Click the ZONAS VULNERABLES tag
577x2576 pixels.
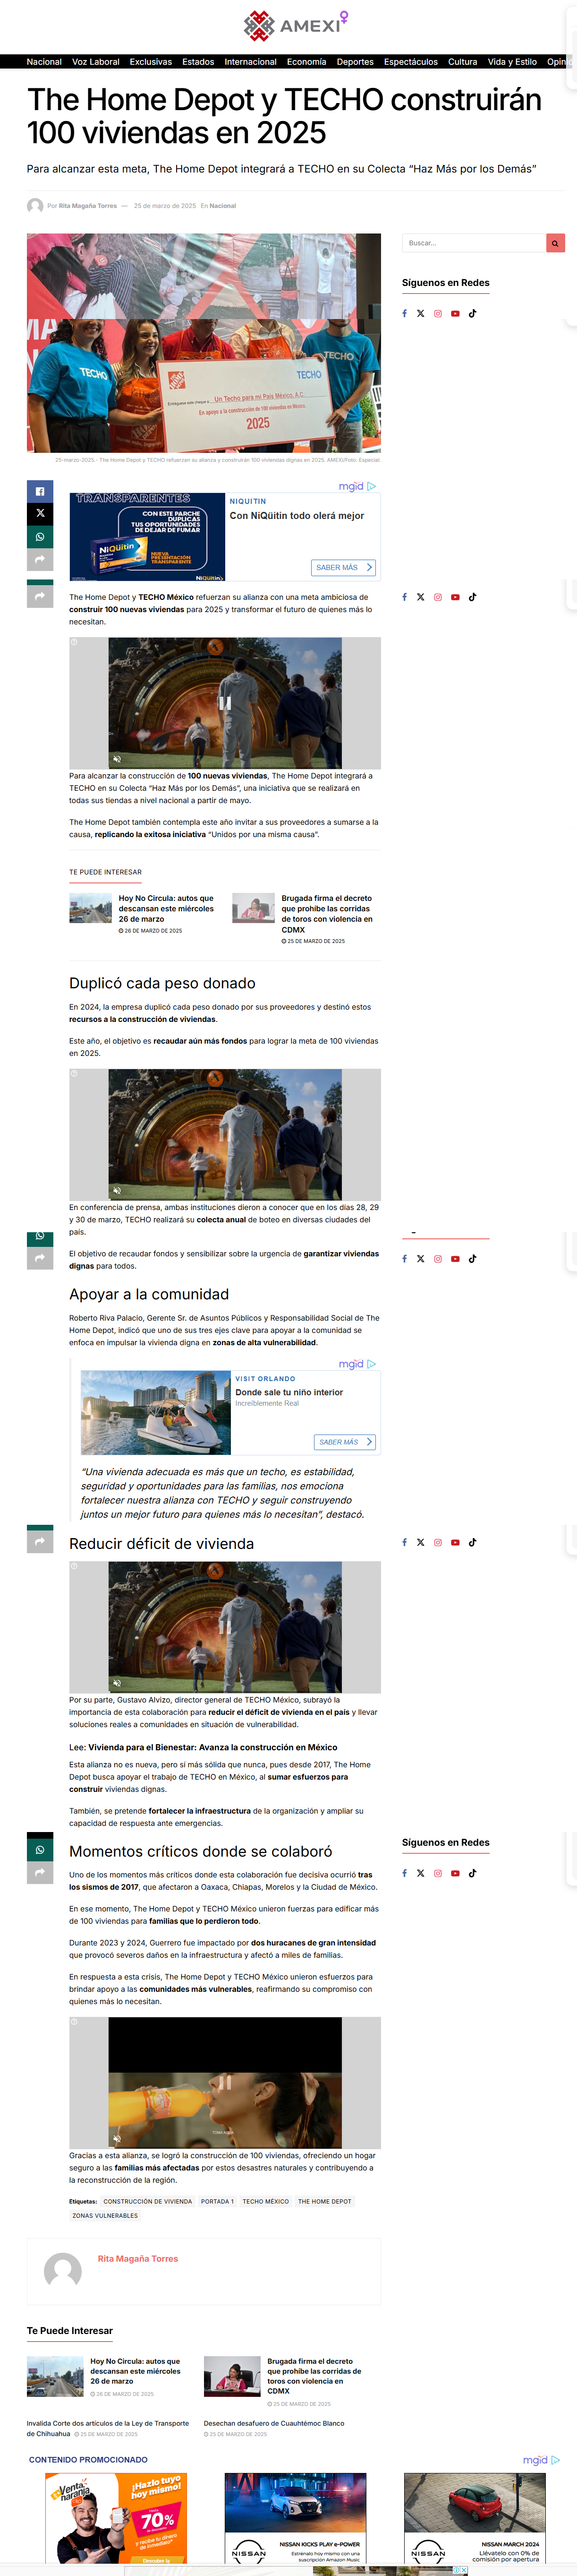(105, 2215)
